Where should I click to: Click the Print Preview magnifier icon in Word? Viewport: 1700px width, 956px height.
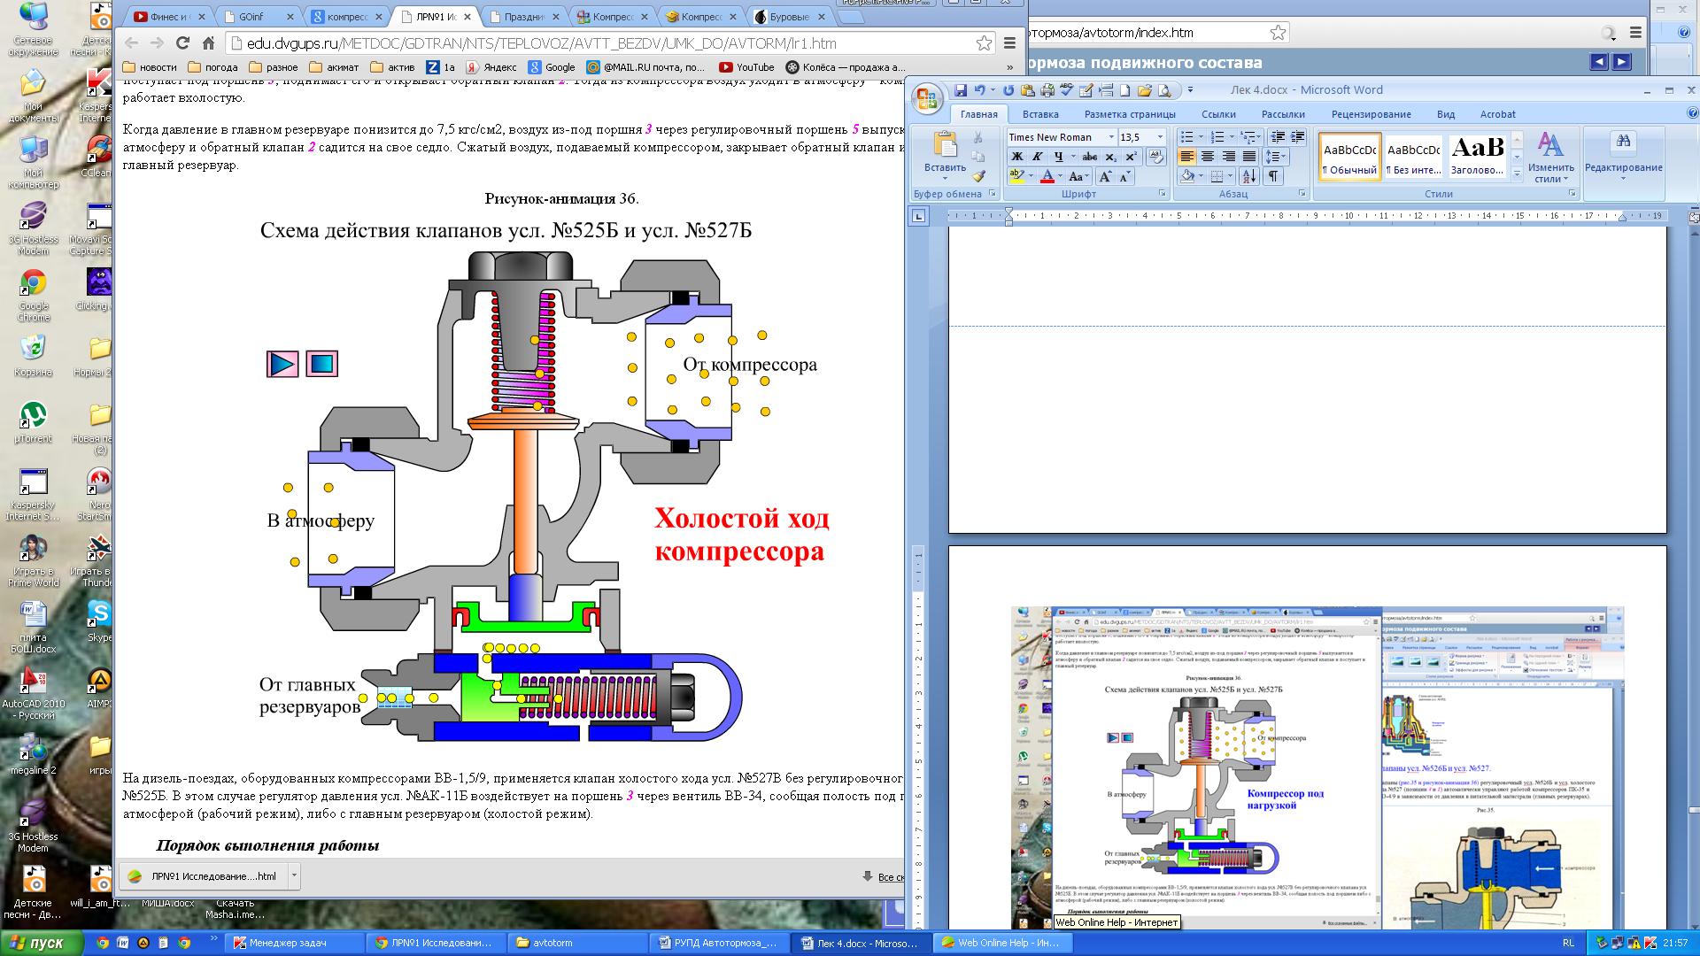[x=1164, y=90]
